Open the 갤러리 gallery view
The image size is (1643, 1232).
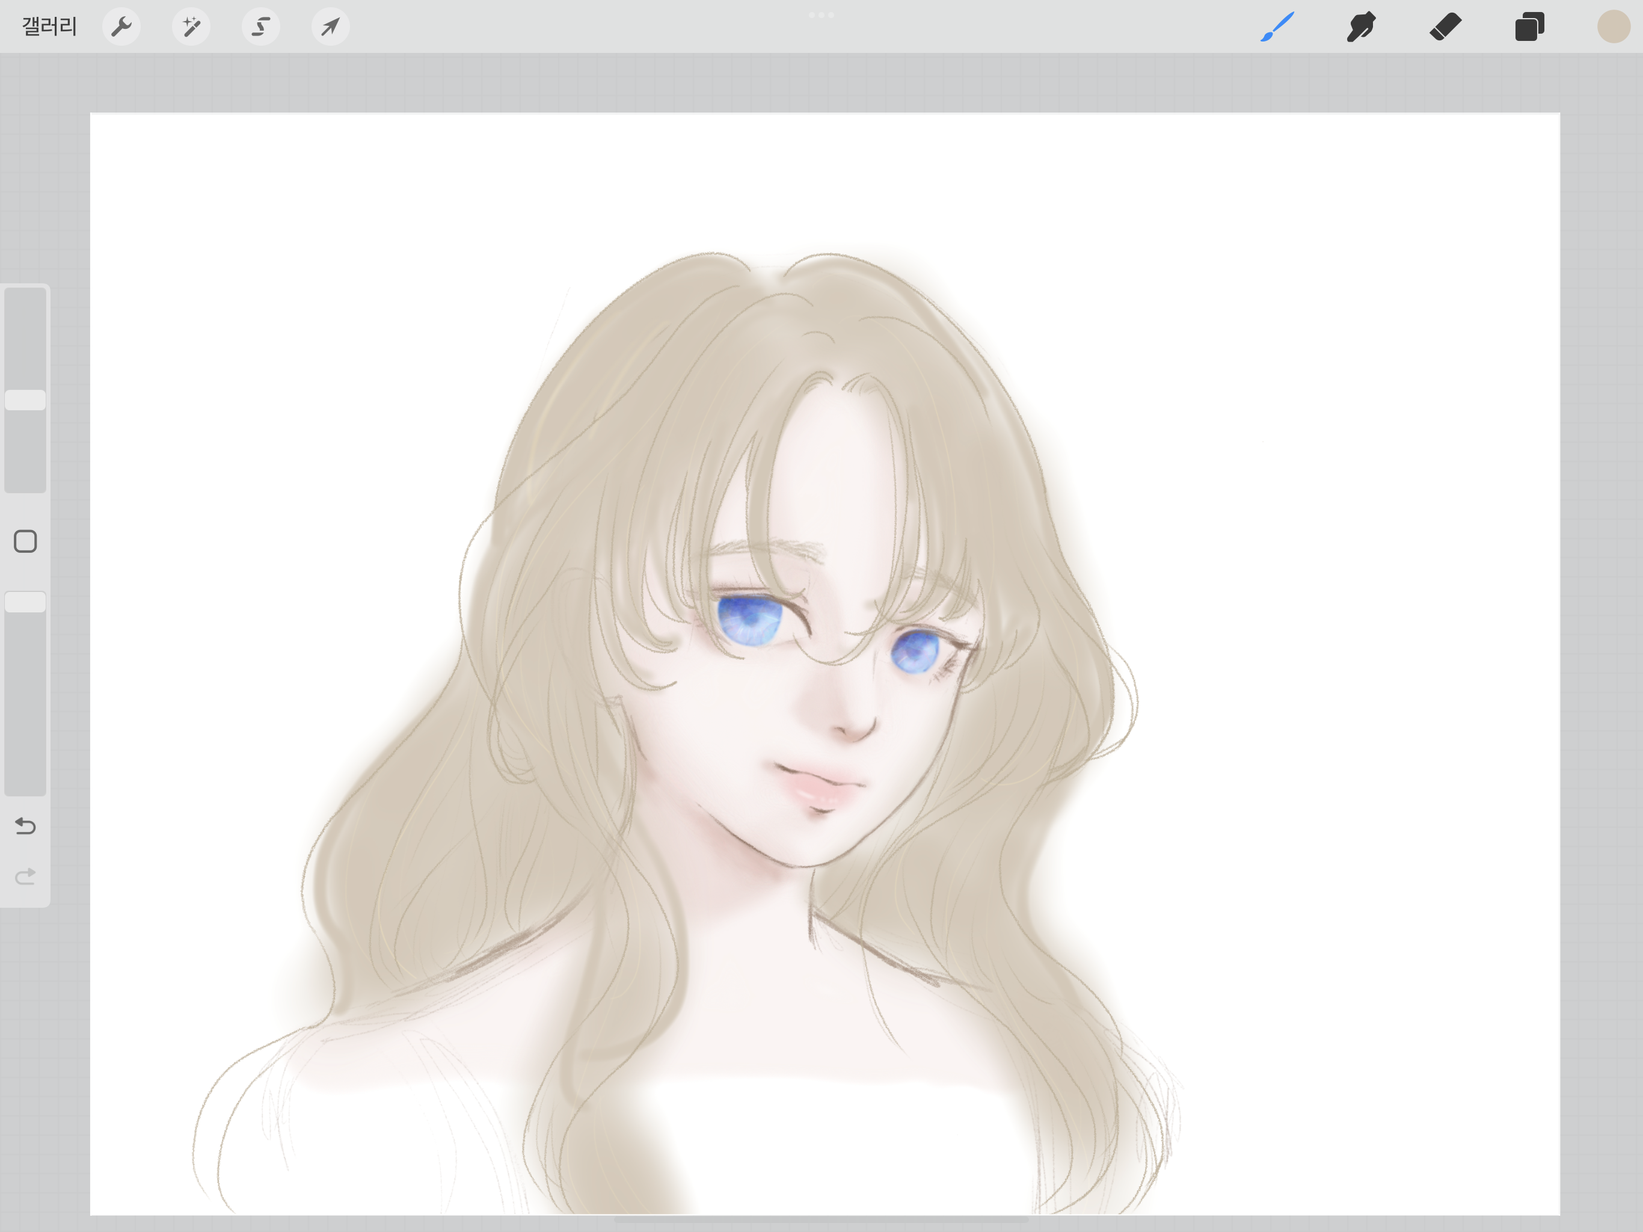click(49, 26)
